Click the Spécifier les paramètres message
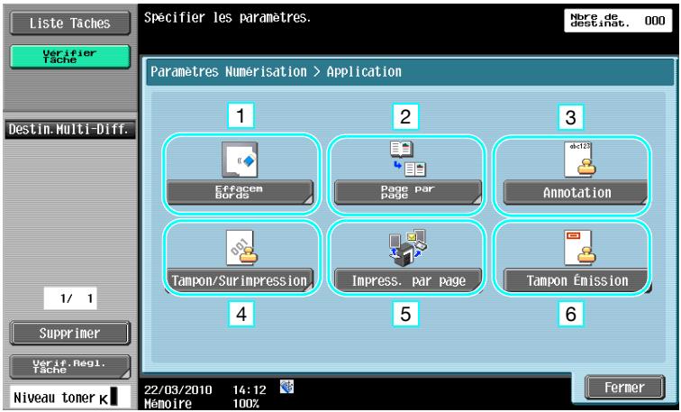Image resolution: width=681 pixels, height=412 pixels. [228, 18]
